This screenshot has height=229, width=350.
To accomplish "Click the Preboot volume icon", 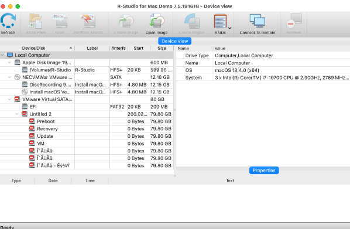I will tap(32, 121).
